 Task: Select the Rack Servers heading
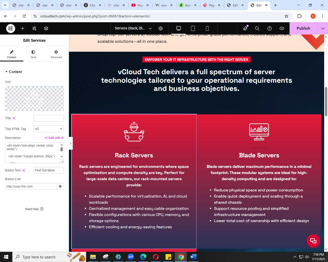coord(134,155)
